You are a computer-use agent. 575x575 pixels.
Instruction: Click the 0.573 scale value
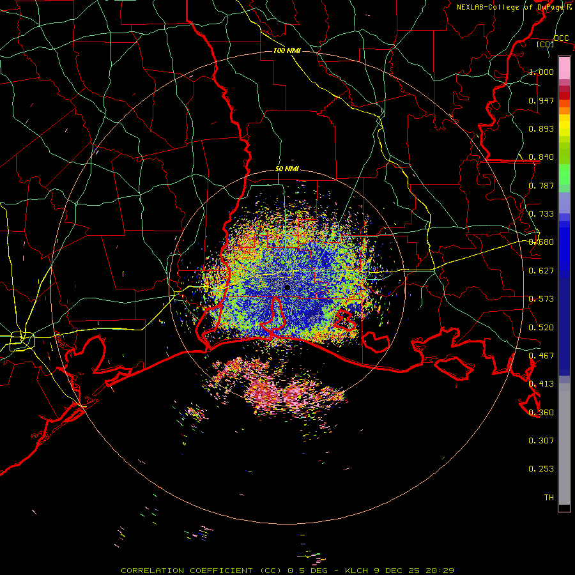pyautogui.click(x=541, y=299)
